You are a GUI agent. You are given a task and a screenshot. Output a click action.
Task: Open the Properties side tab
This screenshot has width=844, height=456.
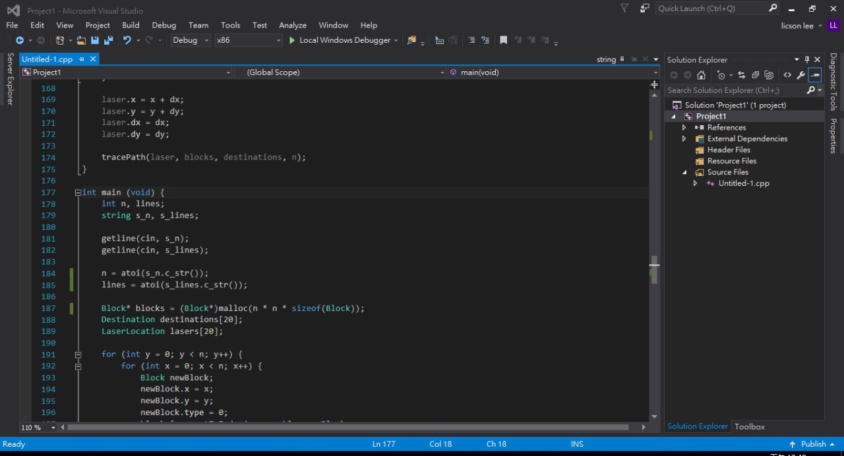(x=833, y=136)
